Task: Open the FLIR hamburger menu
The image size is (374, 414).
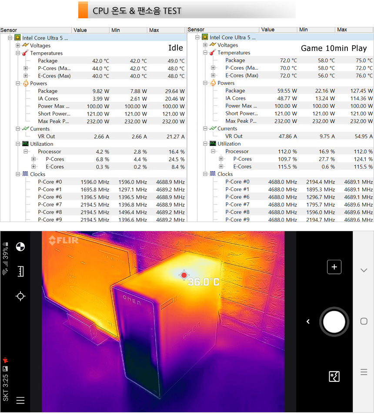Action: 20,400
